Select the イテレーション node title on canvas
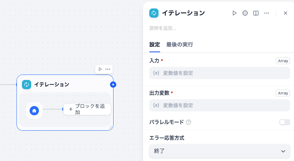Screen dimensions: 294x161 pos(52,85)
